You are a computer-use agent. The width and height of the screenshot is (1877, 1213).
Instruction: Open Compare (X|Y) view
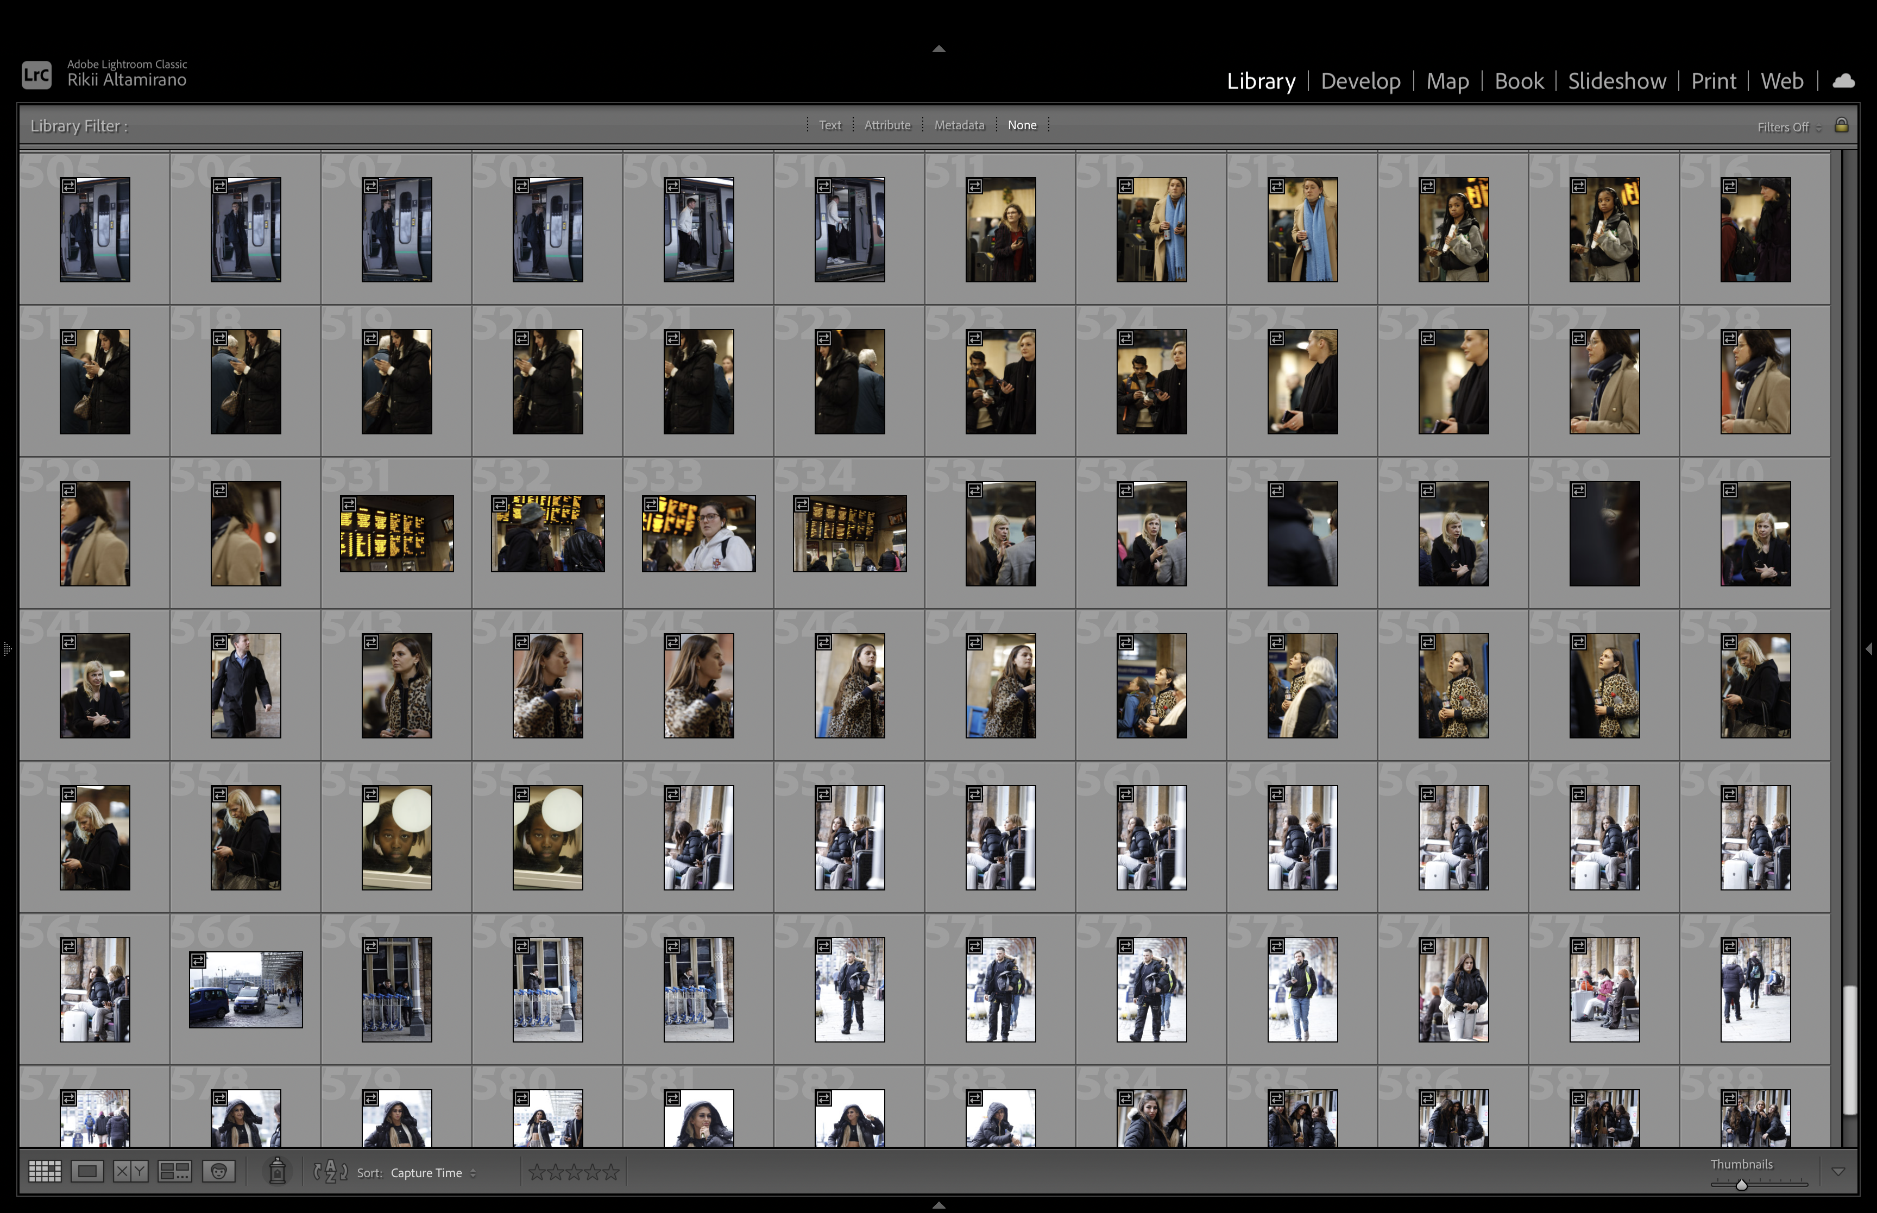point(130,1171)
